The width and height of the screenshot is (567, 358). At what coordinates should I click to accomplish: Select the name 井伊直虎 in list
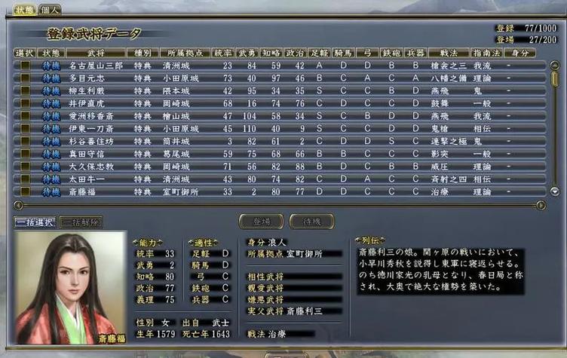click(x=87, y=103)
